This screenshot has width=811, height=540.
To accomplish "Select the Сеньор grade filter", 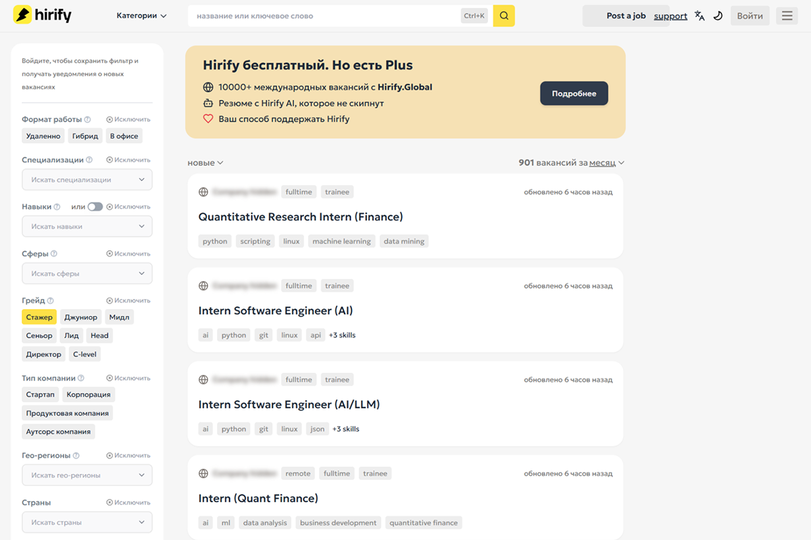I will (39, 335).
